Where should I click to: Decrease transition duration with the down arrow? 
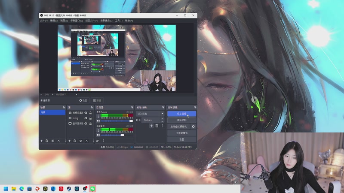163,121
